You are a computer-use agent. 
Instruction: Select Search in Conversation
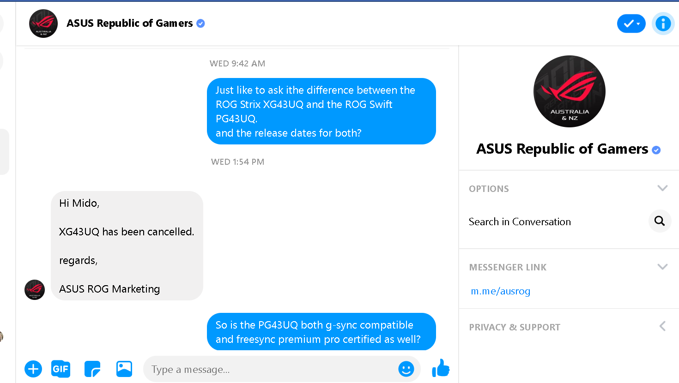pyautogui.click(x=520, y=221)
